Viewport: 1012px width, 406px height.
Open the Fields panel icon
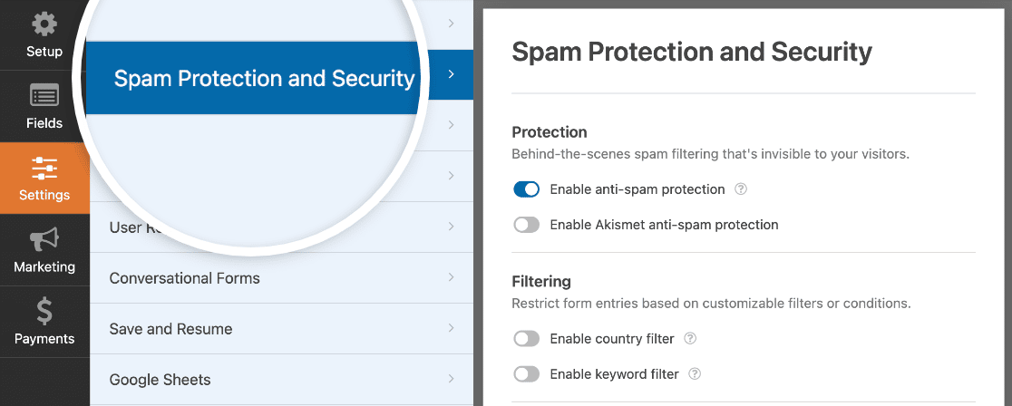[44, 96]
